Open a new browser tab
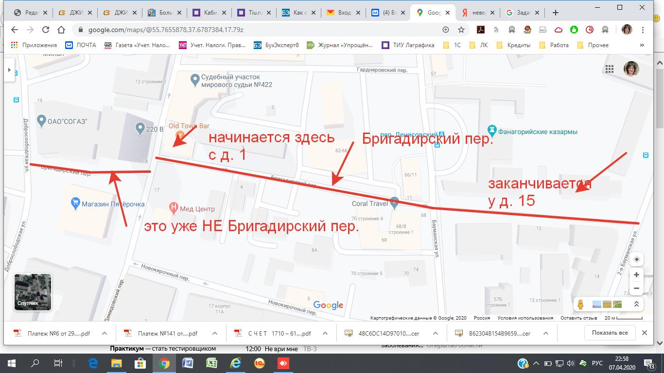This screenshot has height=373, width=664. pos(556,13)
